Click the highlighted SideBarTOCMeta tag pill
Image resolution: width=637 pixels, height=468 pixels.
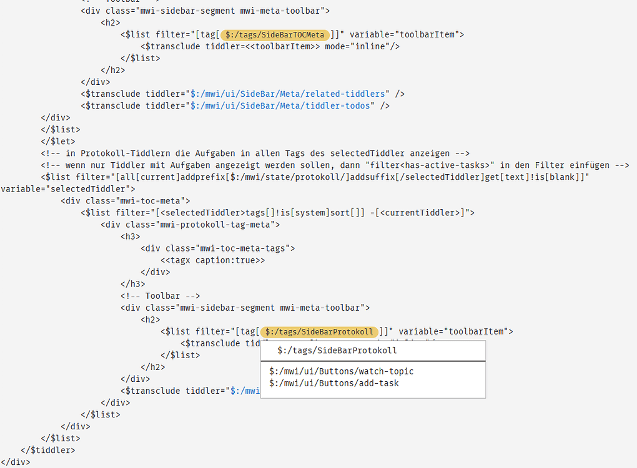[275, 35]
